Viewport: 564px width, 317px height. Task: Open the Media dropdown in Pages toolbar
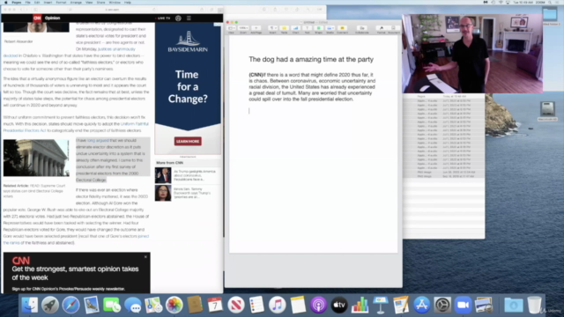330,28
